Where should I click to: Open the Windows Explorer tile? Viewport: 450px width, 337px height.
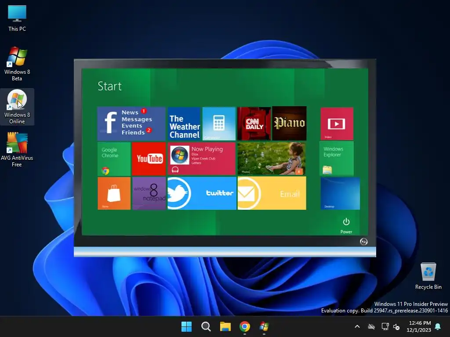point(337,158)
